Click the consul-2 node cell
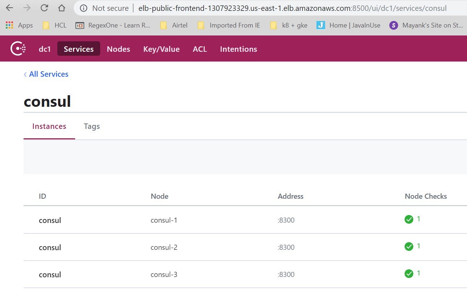The height and width of the screenshot is (299, 467). pos(164,247)
